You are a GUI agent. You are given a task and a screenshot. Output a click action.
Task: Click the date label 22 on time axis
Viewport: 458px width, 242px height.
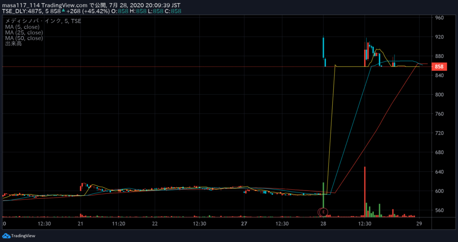[x=155, y=224]
